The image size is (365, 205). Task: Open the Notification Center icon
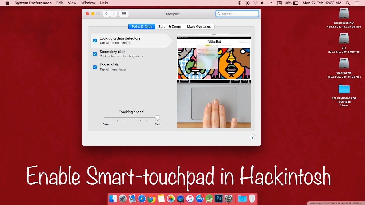356,3
